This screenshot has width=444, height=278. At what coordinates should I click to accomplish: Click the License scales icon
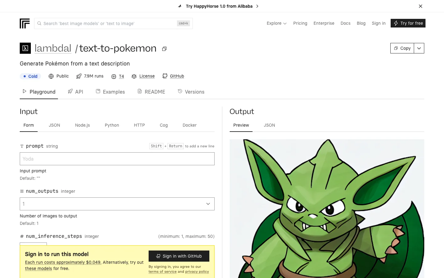[134, 76]
